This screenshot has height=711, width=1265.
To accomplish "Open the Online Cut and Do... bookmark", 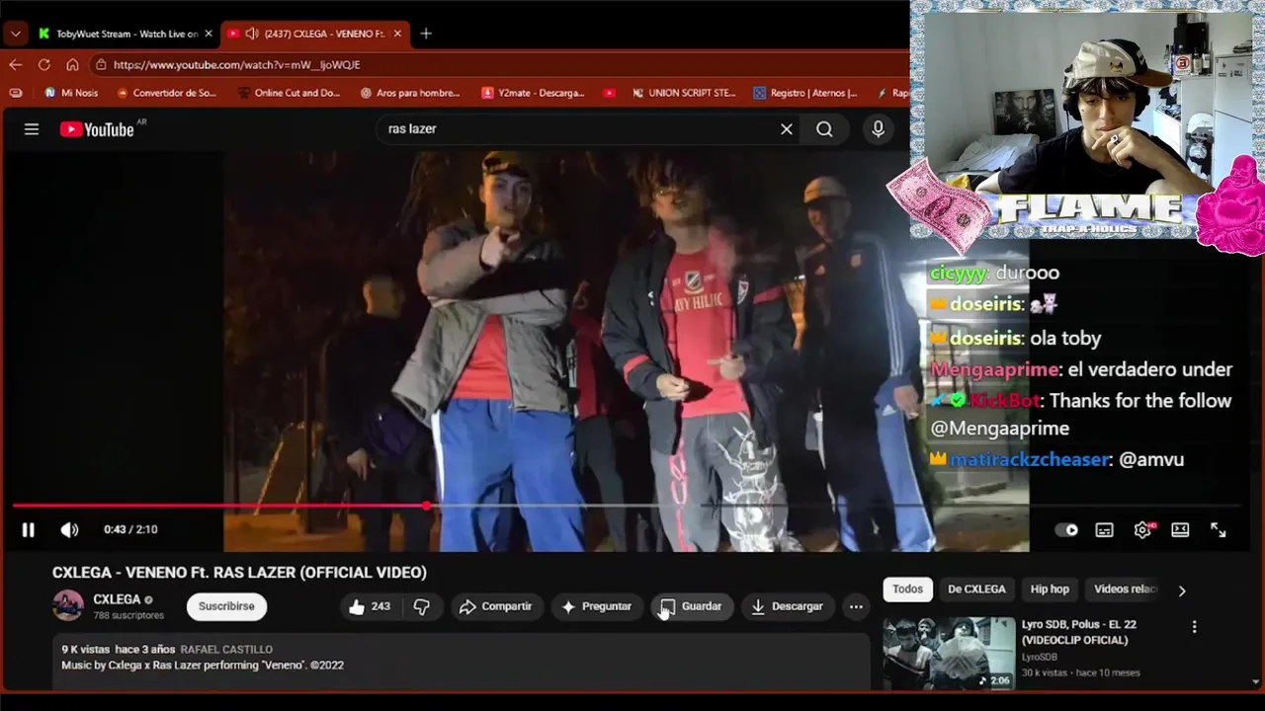I will pyautogui.click(x=289, y=93).
